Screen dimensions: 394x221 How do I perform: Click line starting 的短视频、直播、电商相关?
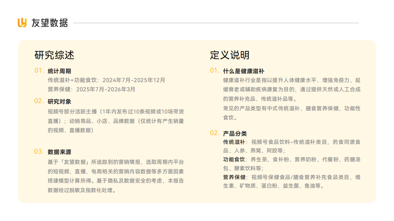[116, 172]
